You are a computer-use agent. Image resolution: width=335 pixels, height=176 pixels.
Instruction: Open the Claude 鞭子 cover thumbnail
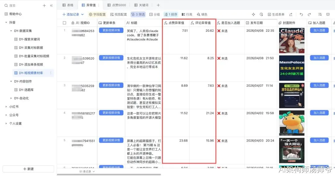pyautogui.click(x=292, y=41)
